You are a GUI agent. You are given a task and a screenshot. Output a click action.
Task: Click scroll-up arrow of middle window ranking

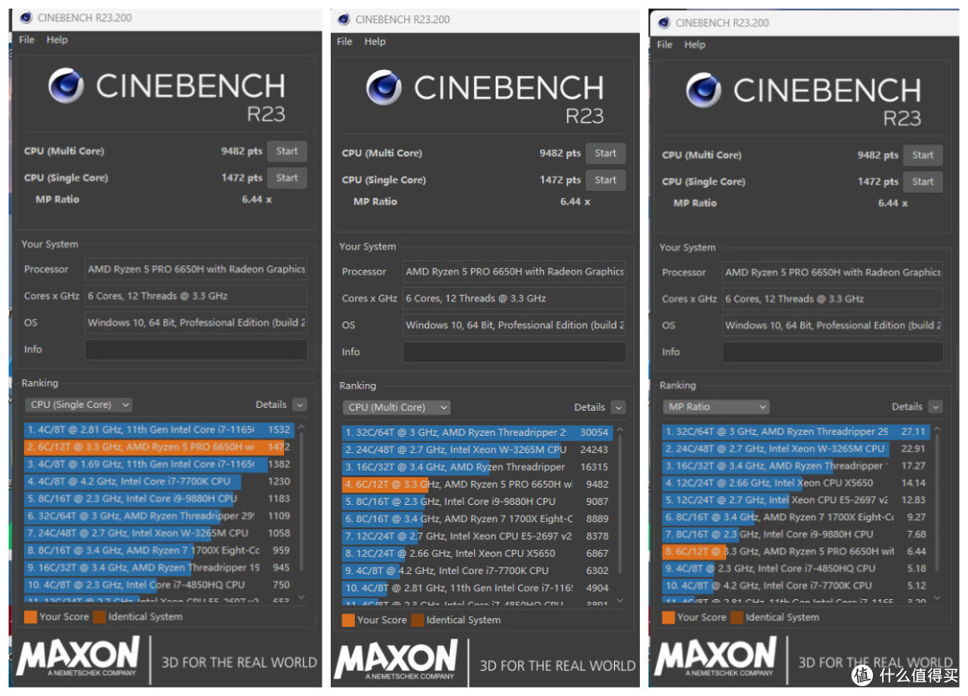point(620,430)
